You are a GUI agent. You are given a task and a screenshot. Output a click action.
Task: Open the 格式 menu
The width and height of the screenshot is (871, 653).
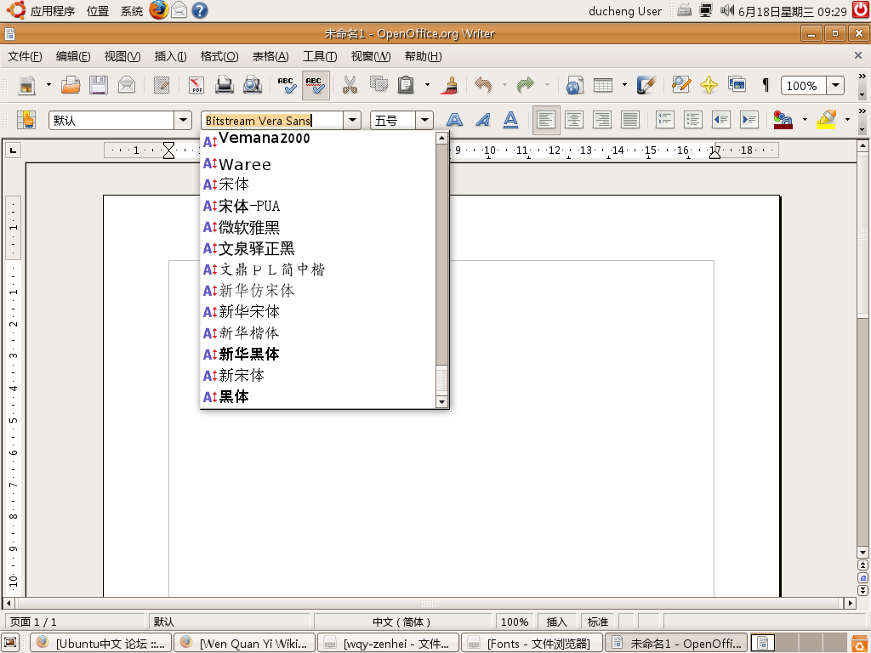pos(219,56)
